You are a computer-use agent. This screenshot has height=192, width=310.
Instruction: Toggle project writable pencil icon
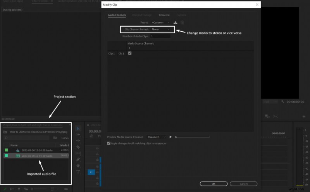point(5,189)
